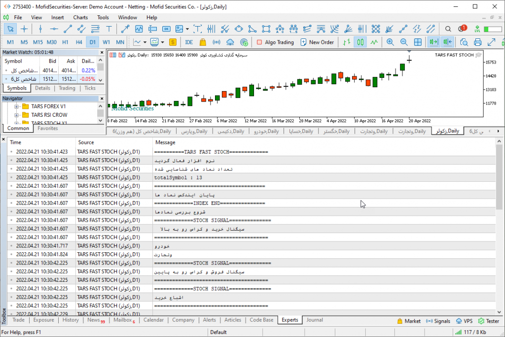Draw a horizontal line on chart
505x337 pixels.
(x=54, y=29)
